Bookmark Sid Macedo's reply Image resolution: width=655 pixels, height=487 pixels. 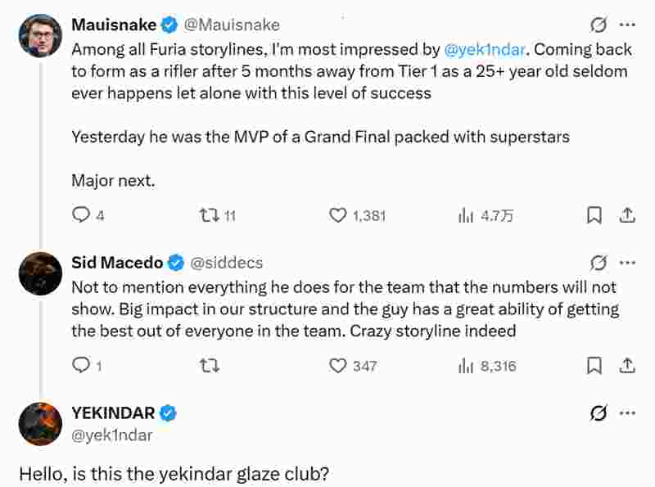coord(595,366)
